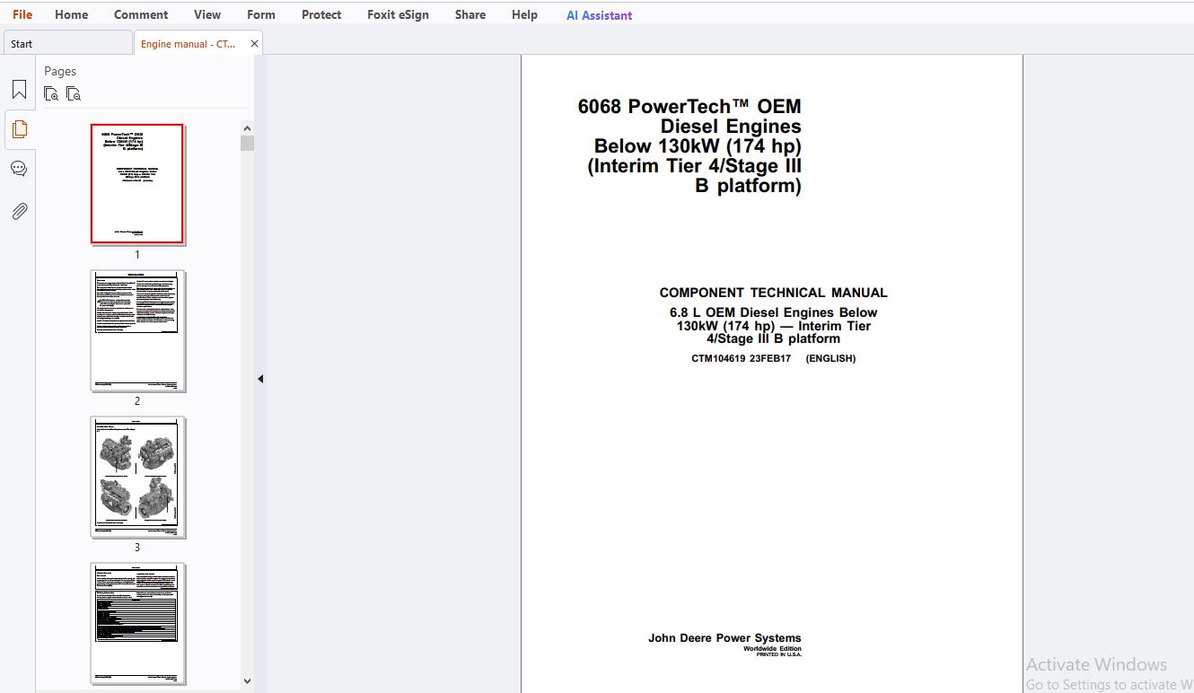
Task: Reduce page thumbnails icon
Action: (x=74, y=93)
